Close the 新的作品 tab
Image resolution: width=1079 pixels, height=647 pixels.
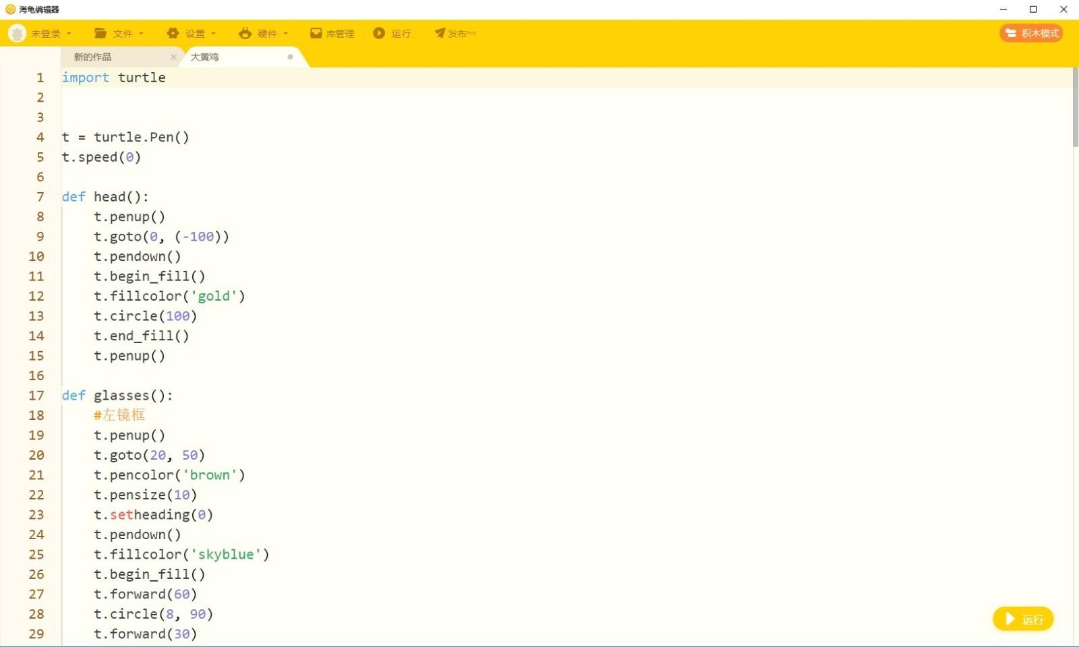173,57
